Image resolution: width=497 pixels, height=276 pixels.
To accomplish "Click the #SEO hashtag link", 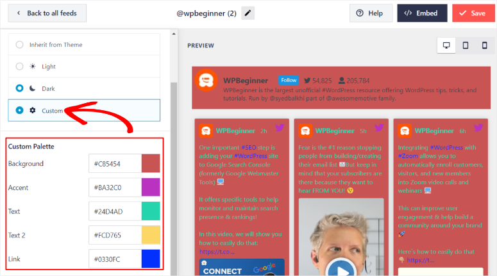I will (249, 148).
